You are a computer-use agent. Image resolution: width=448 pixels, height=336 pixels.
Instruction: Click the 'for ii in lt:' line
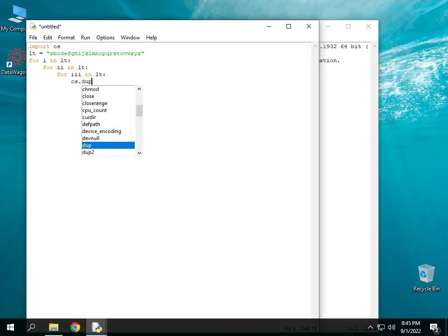point(66,67)
